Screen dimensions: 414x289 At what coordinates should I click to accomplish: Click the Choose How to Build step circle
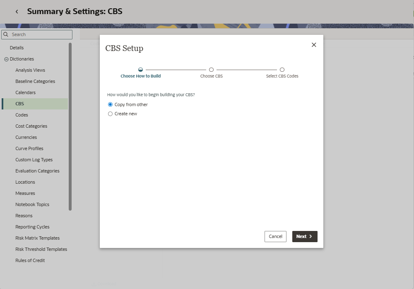coord(141,70)
